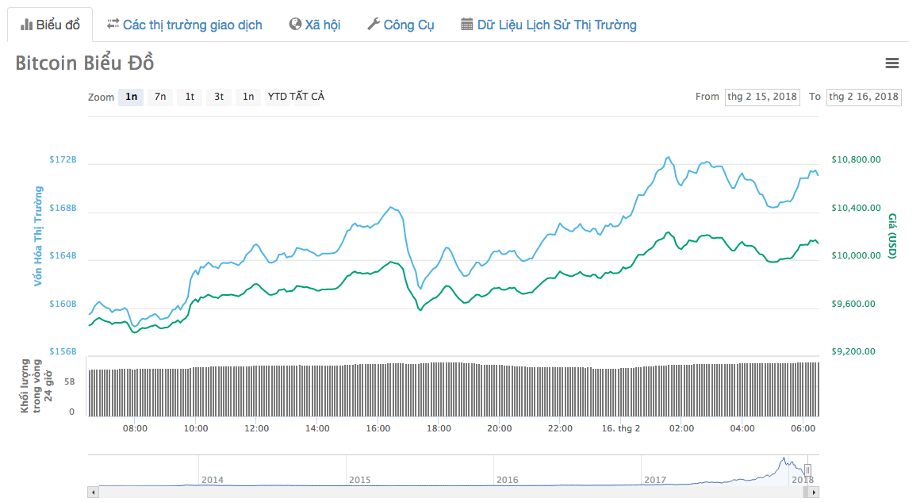Image resolution: width=924 pixels, height=502 pixels.
Task: Open the Công Cụ tab
Action: coord(401,25)
